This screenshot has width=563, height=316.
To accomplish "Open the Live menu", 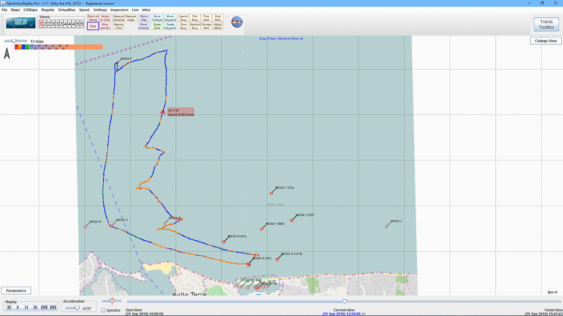I will (x=135, y=10).
